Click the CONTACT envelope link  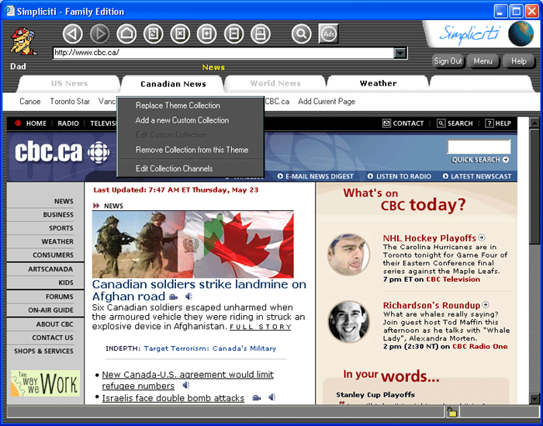click(403, 123)
